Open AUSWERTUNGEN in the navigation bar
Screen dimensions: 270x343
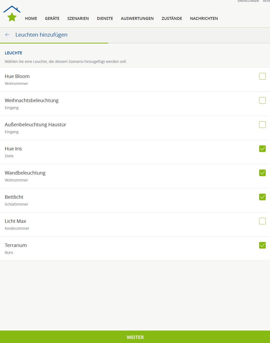coord(137,19)
